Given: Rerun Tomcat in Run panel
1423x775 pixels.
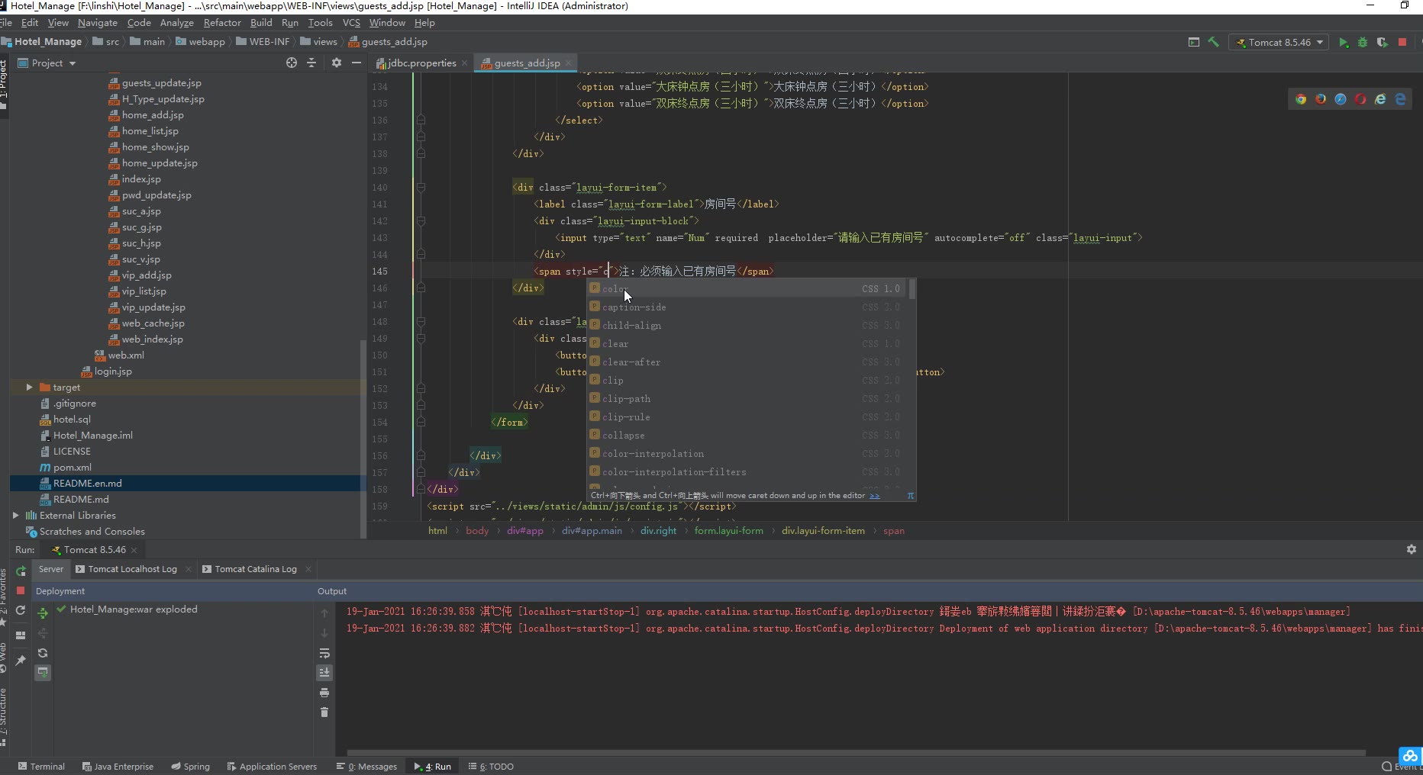Looking at the screenshot, I should (21, 571).
